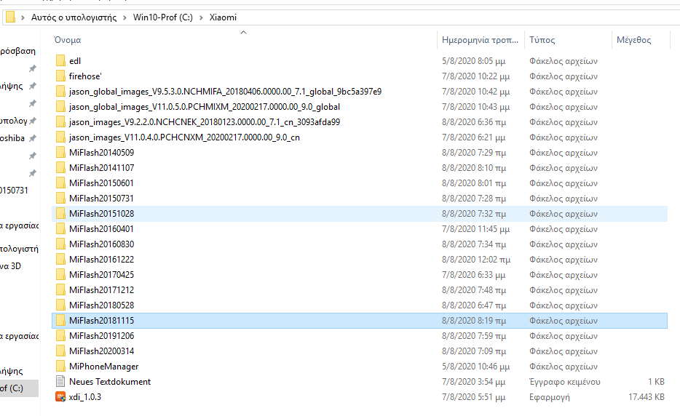680x416 pixels.
Task: Click the MiFlash20180528 folder icon
Action: coord(60,305)
